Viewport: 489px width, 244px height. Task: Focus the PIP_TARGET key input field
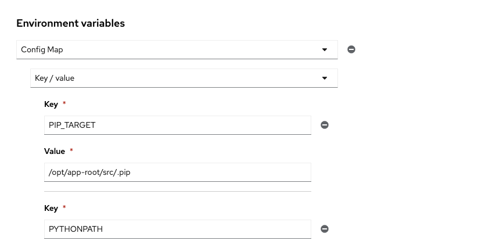pyautogui.click(x=177, y=125)
